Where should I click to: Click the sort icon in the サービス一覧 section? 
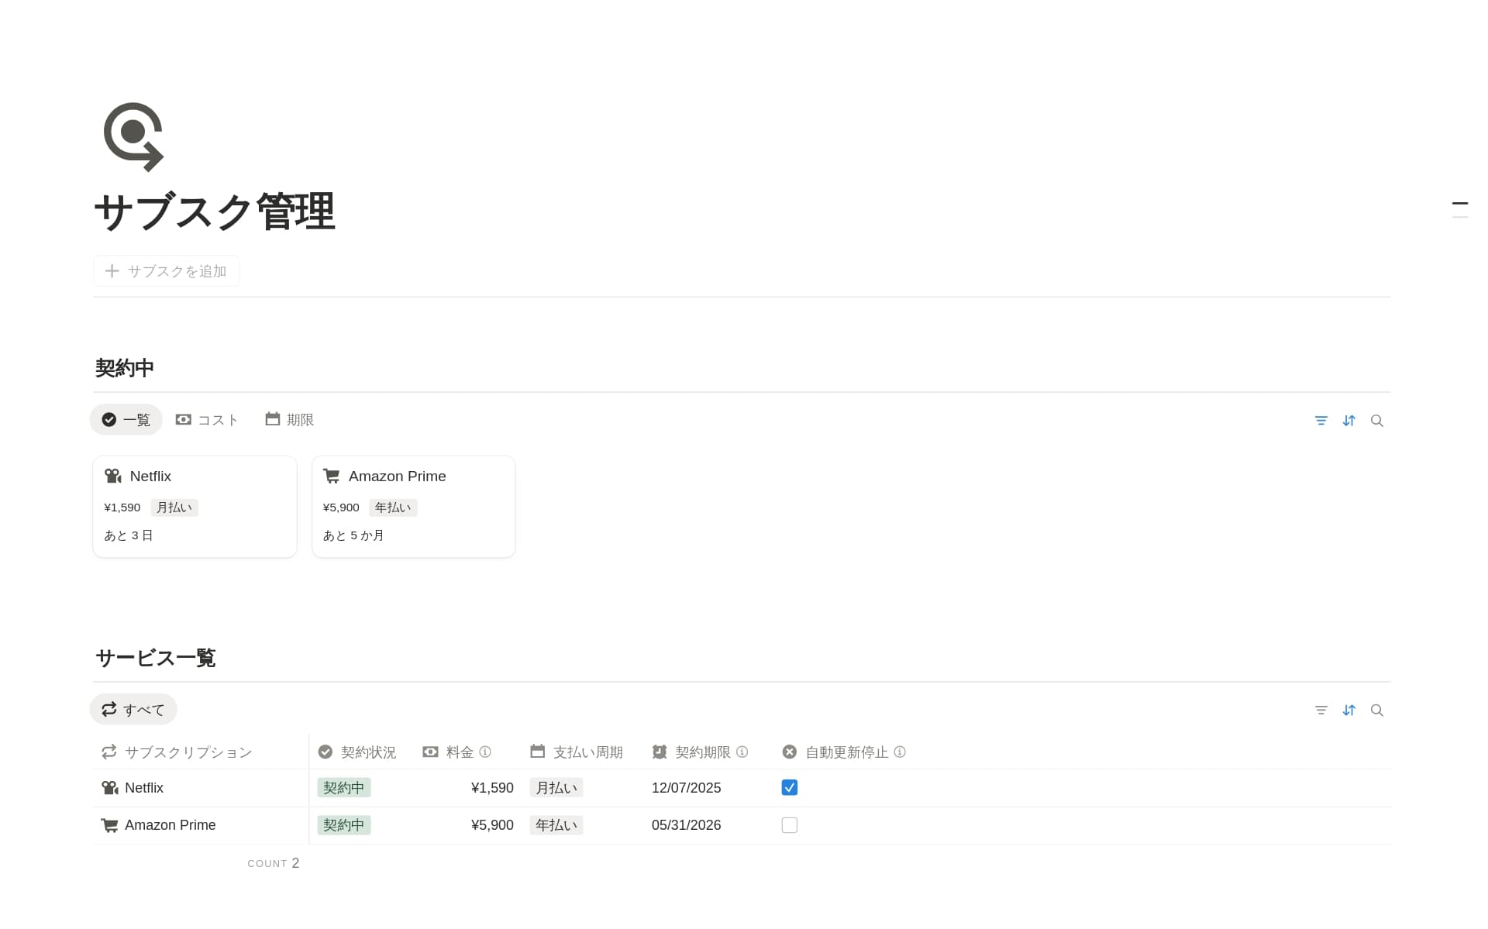(x=1348, y=711)
